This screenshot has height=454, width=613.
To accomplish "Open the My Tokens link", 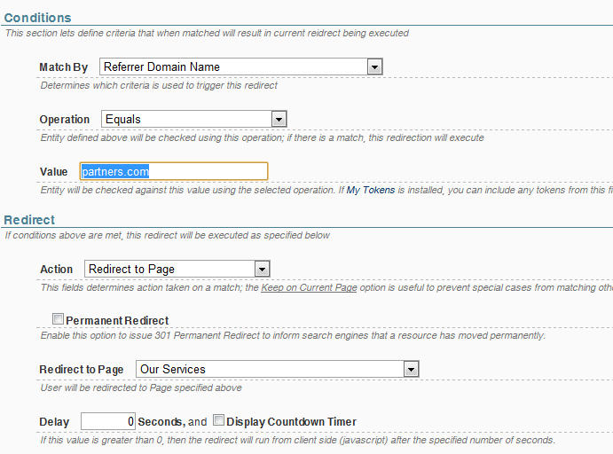I will (371, 191).
